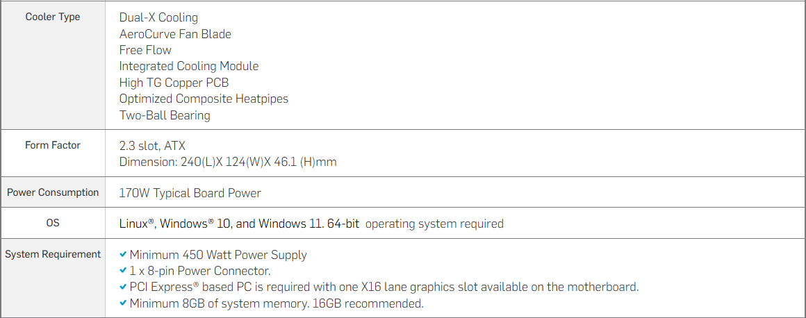Click checkmark icon beside Minimum 450 Watt Power Supply
The width and height of the screenshot is (806, 318).
(123, 255)
